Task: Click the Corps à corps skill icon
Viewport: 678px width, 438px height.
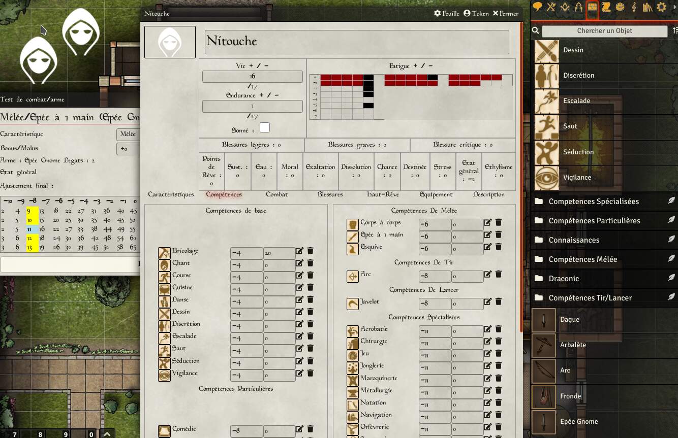Action: 353,224
